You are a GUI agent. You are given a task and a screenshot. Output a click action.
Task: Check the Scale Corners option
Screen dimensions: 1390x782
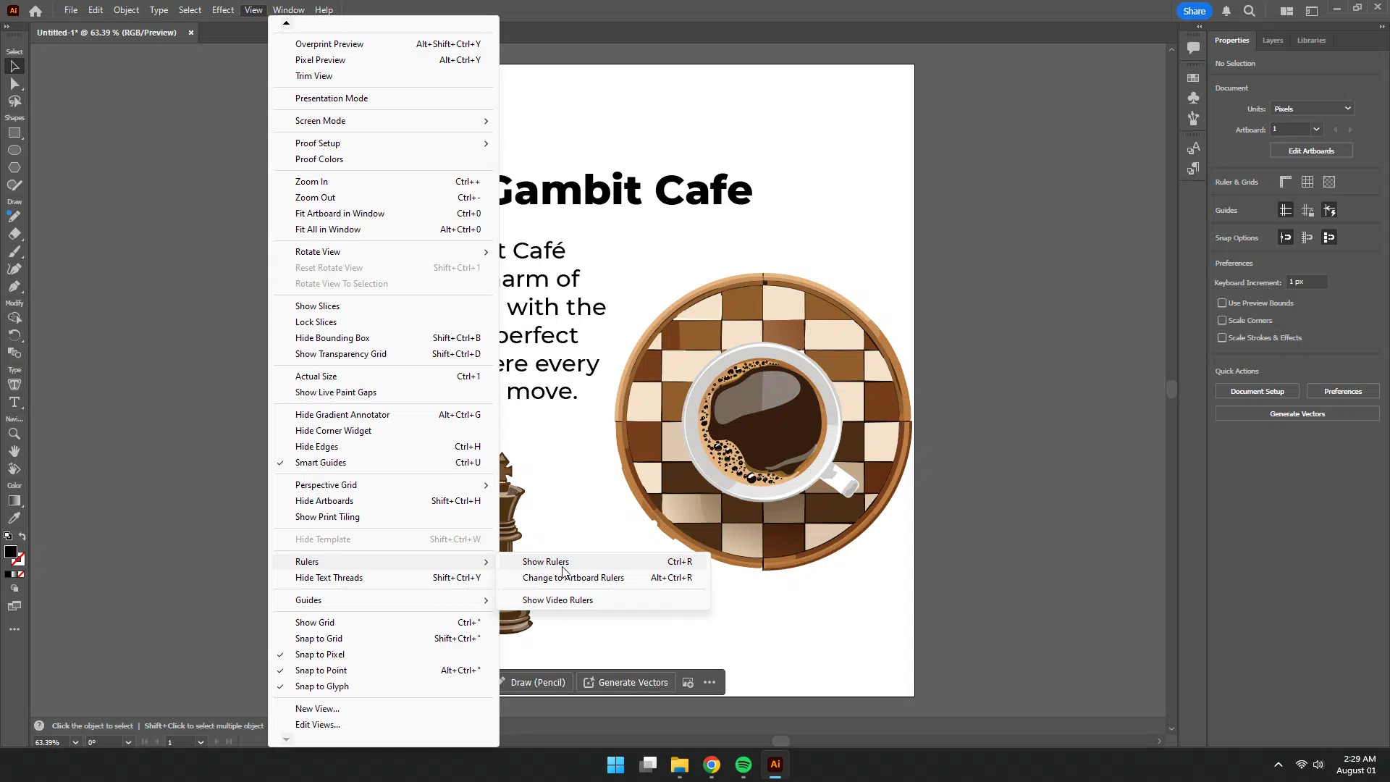(1222, 321)
